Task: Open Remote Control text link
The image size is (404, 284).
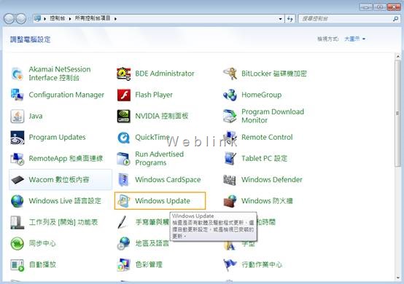Action: click(267, 138)
